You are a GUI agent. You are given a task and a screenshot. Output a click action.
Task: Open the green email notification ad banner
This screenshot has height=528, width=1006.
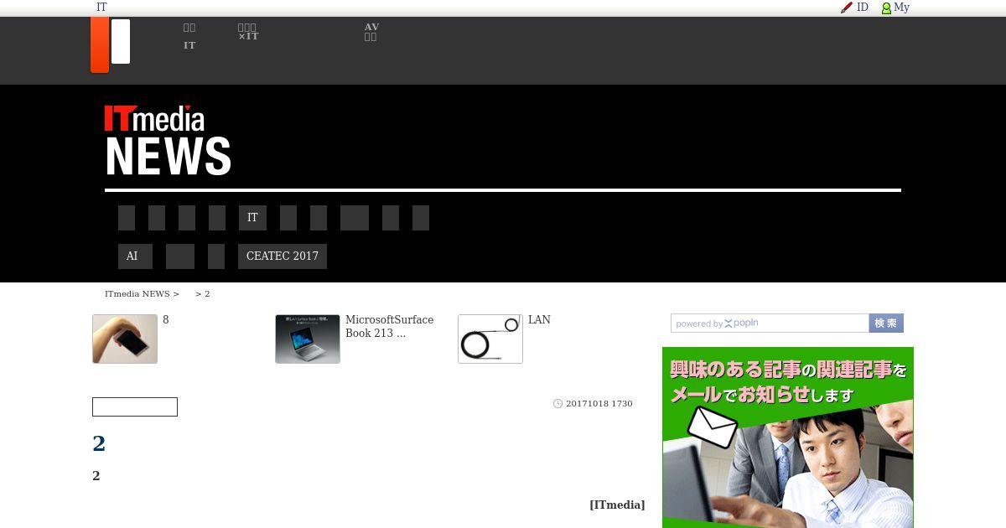click(x=788, y=437)
